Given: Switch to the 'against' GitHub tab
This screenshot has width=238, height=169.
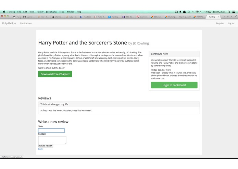Looking at the screenshot, I should 28,17.
